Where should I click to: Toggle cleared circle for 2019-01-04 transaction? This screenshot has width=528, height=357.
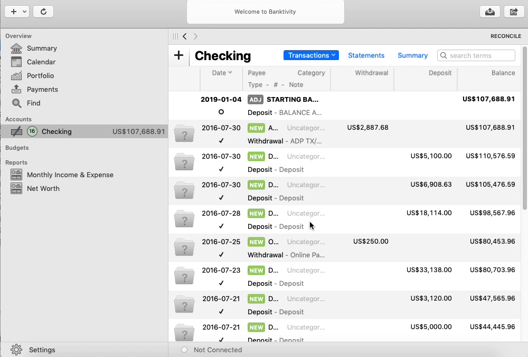click(x=221, y=112)
